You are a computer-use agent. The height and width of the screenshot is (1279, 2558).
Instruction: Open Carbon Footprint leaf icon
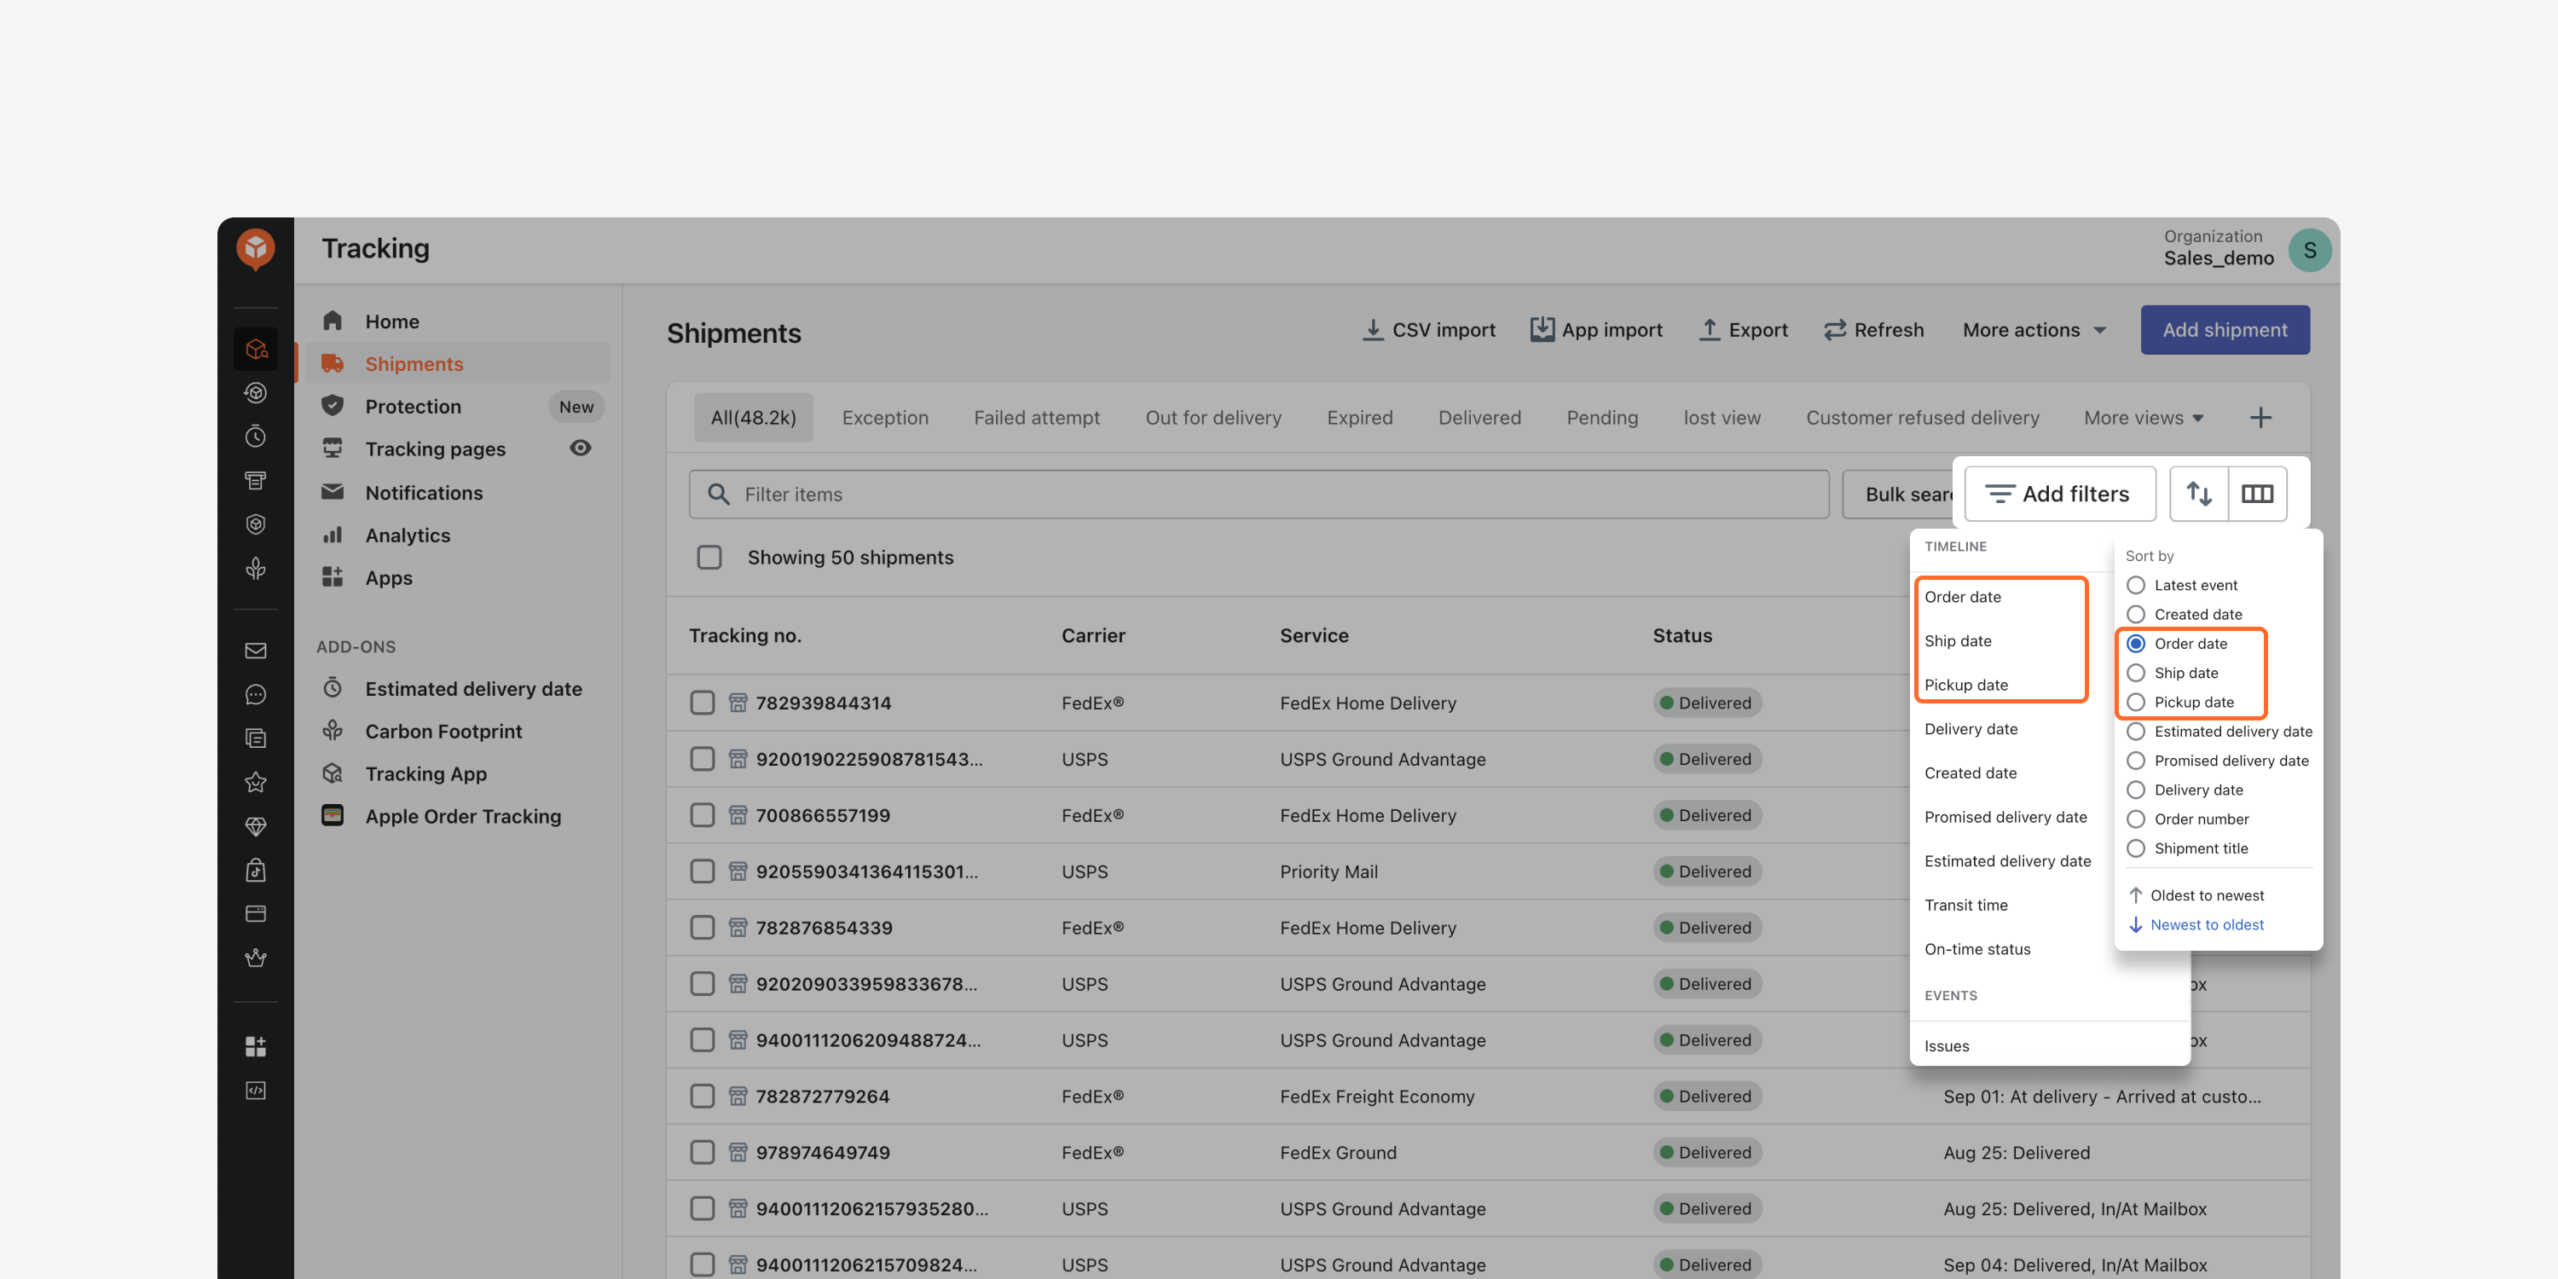pyautogui.click(x=333, y=731)
